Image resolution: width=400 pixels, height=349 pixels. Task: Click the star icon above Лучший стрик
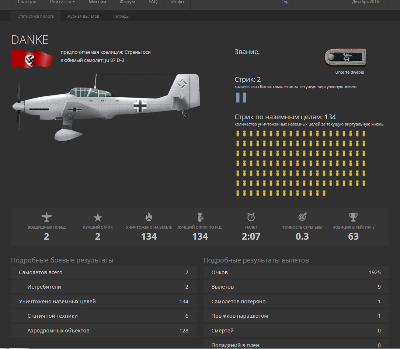pyautogui.click(x=98, y=218)
